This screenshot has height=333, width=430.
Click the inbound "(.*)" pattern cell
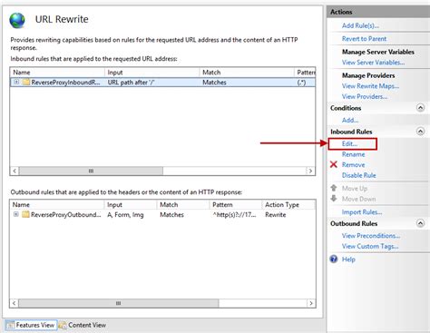tap(302, 83)
